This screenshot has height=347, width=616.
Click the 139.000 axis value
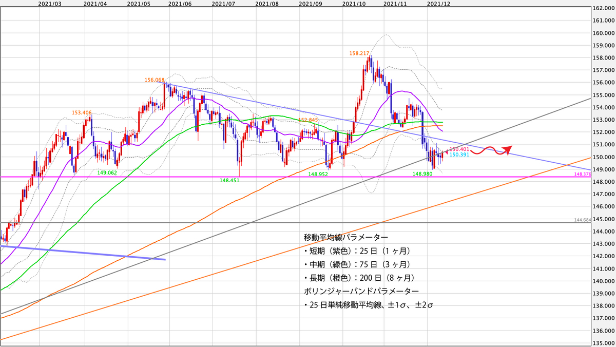(x=604, y=294)
